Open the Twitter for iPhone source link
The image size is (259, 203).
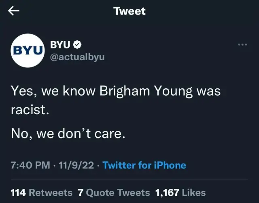(144, 165)
